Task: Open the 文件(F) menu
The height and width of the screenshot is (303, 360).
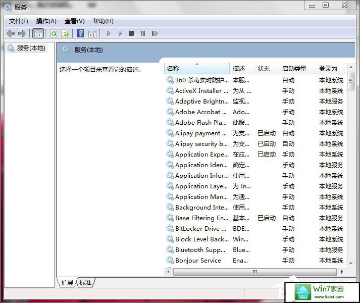Action: pyautogui.click(x=19, y=21)
